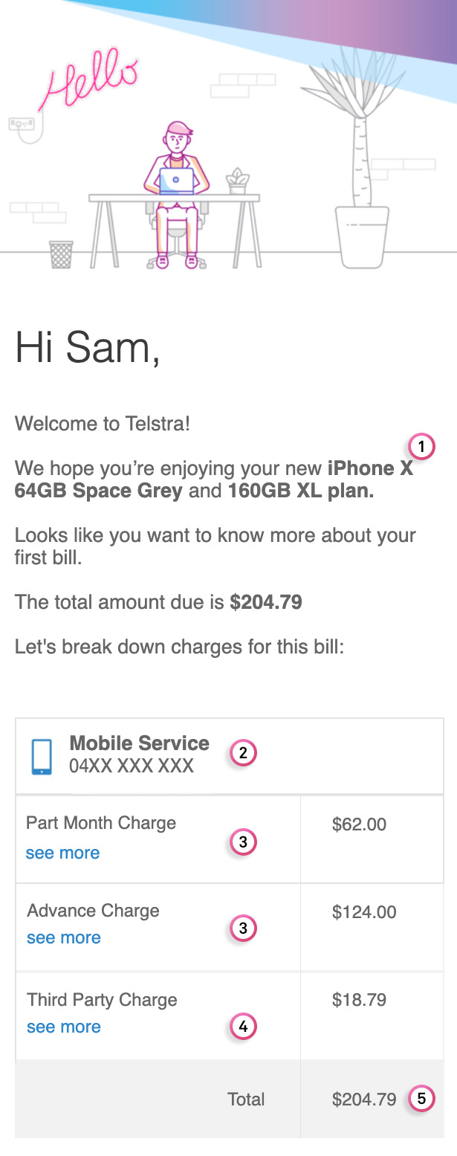Screen dimensions: 457x1156
Task: Expand see more under Part Month Charge
Action: [62, 853]
